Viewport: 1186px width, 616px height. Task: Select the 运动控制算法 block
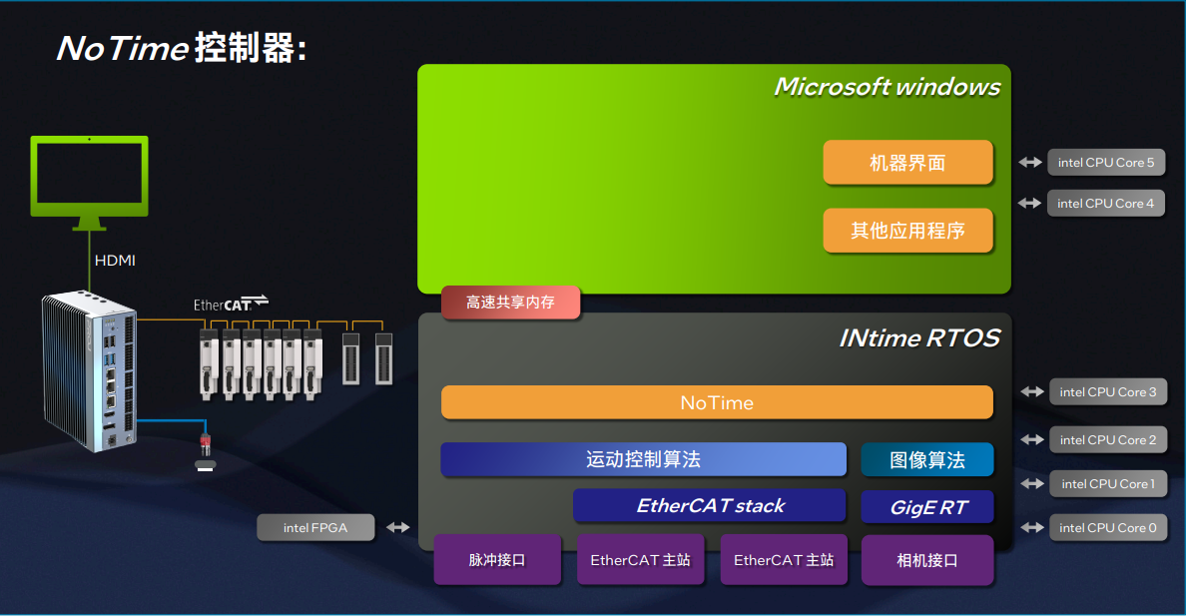coord(644,459)
